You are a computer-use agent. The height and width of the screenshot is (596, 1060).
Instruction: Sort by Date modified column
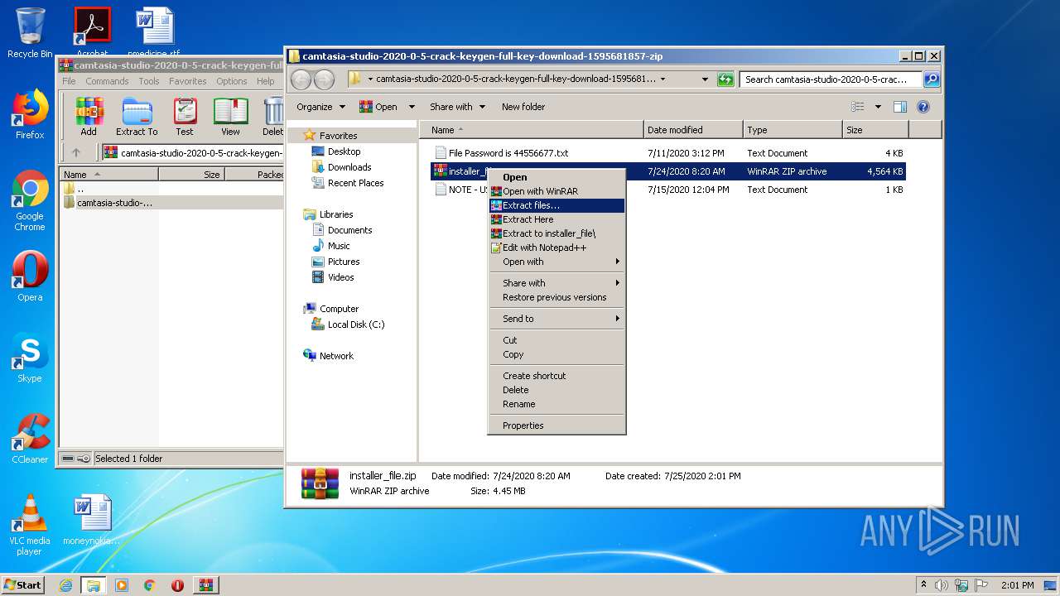(693, 130)
